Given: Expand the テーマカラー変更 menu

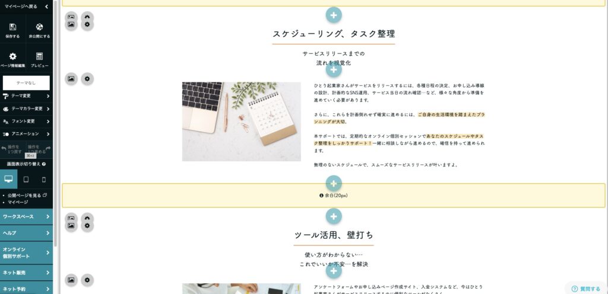Looking at the screenshot, I should [26, 108].
